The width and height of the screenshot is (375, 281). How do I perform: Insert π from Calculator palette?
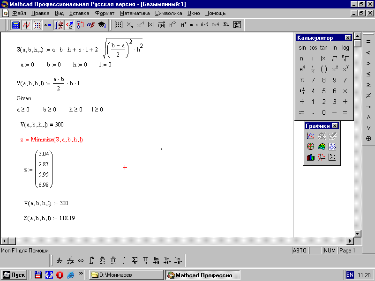(302, 80)
